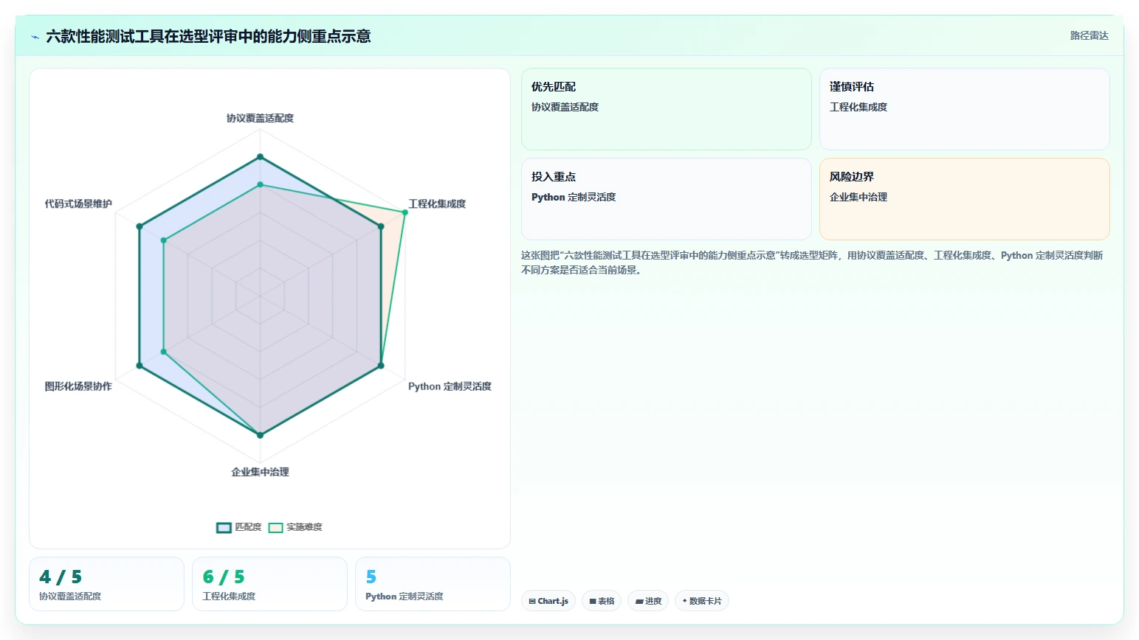Viewport: 1139px width, 640px height.
Task: Select the data point on Python 定制灵活度 axis
Action: tap(381, 366)
